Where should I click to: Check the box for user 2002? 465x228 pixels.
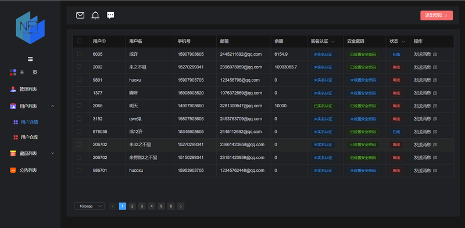point(79,67)
